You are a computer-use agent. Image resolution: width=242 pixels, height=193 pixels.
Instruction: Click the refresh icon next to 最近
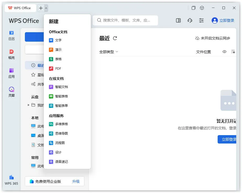coord(115,38)
